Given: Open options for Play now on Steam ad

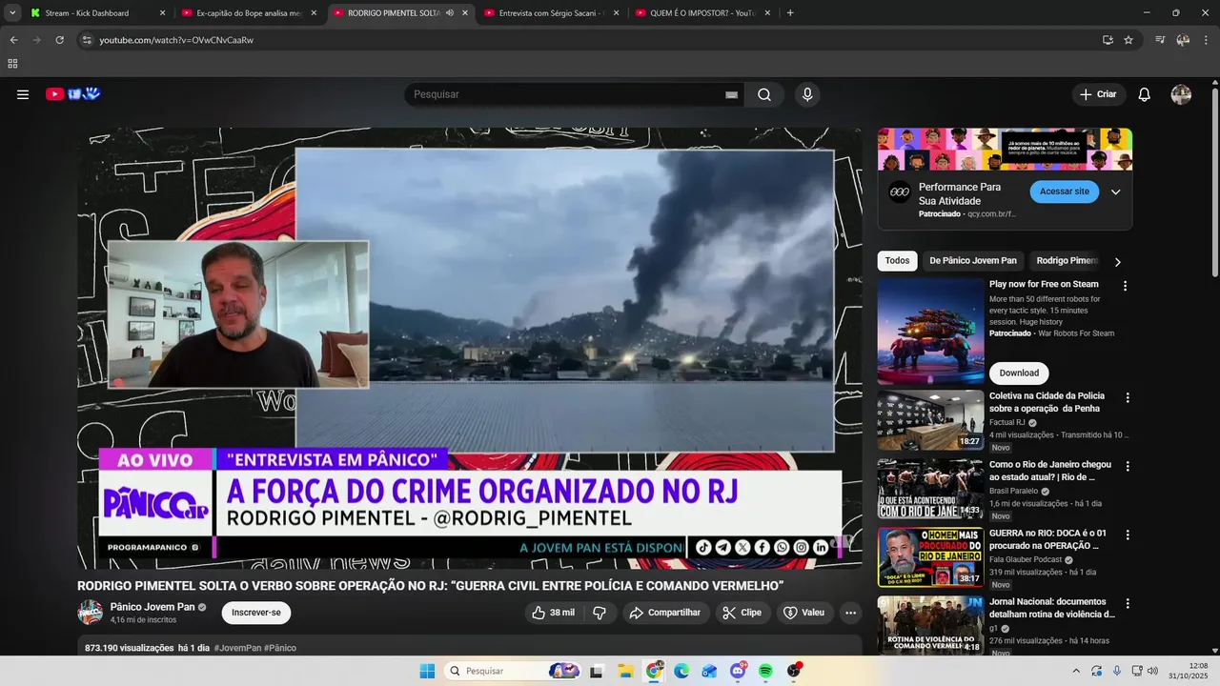Looking at the screenshot, I should tap(1125, 286).
